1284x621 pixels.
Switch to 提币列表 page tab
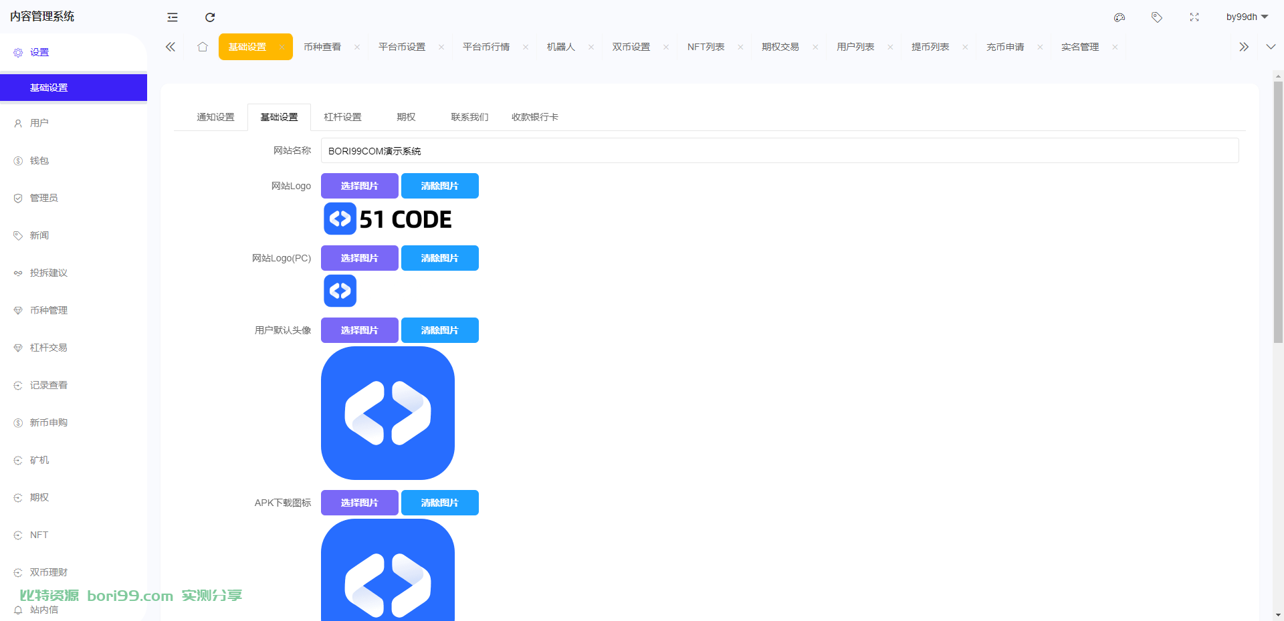click(x=930, y=47)
